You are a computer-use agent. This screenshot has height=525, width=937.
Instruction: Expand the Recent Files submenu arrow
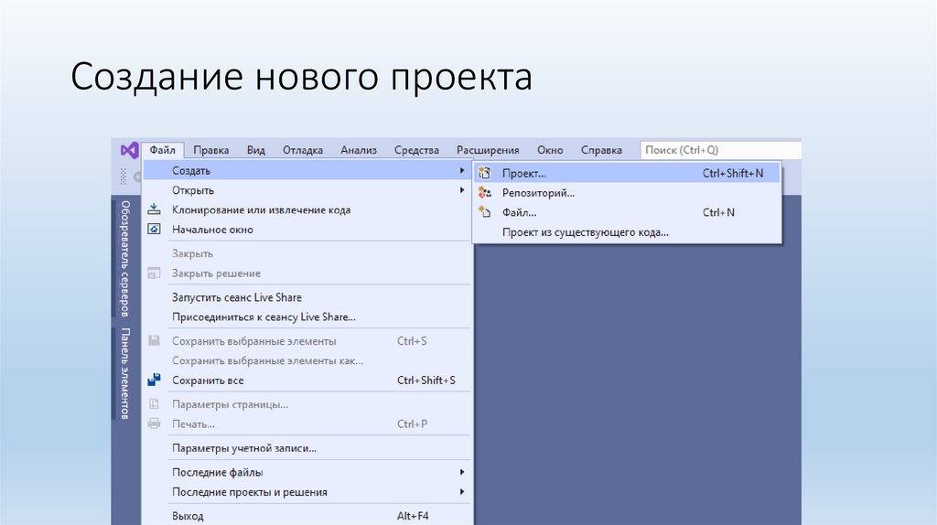(462, 472)
